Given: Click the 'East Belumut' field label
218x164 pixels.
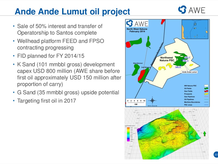Looking at the screenshot, I should (146, 67).
